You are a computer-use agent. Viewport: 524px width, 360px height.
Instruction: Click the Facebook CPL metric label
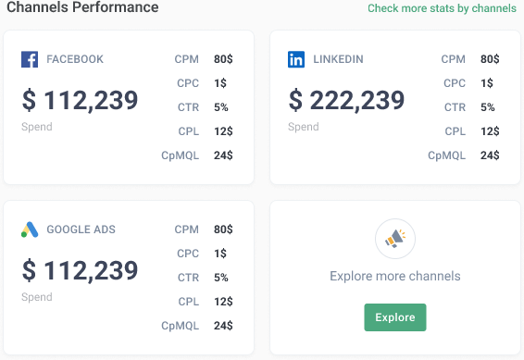point(189,131)
